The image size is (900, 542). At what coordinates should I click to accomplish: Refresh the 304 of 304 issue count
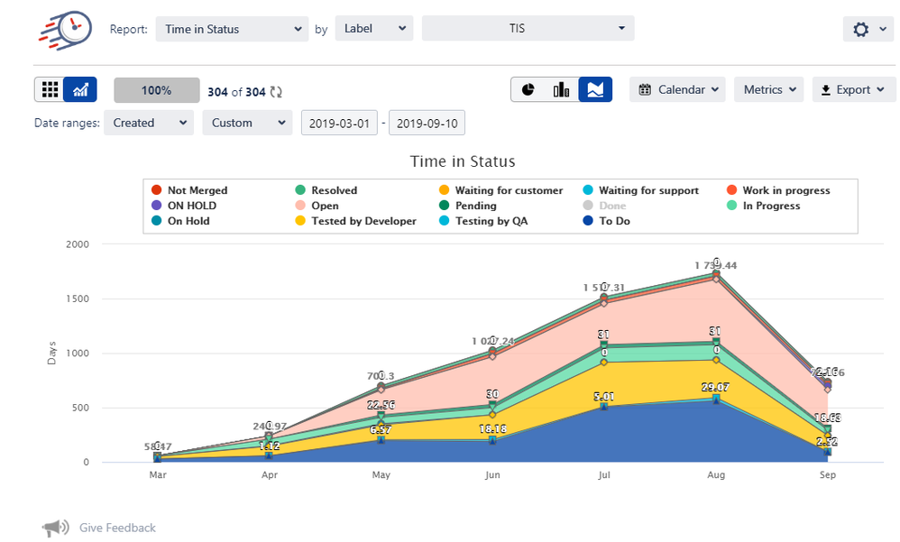pos(276,92)
